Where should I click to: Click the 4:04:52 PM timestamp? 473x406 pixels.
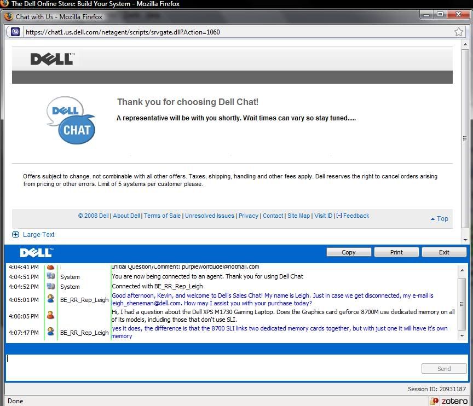(24, 287)
